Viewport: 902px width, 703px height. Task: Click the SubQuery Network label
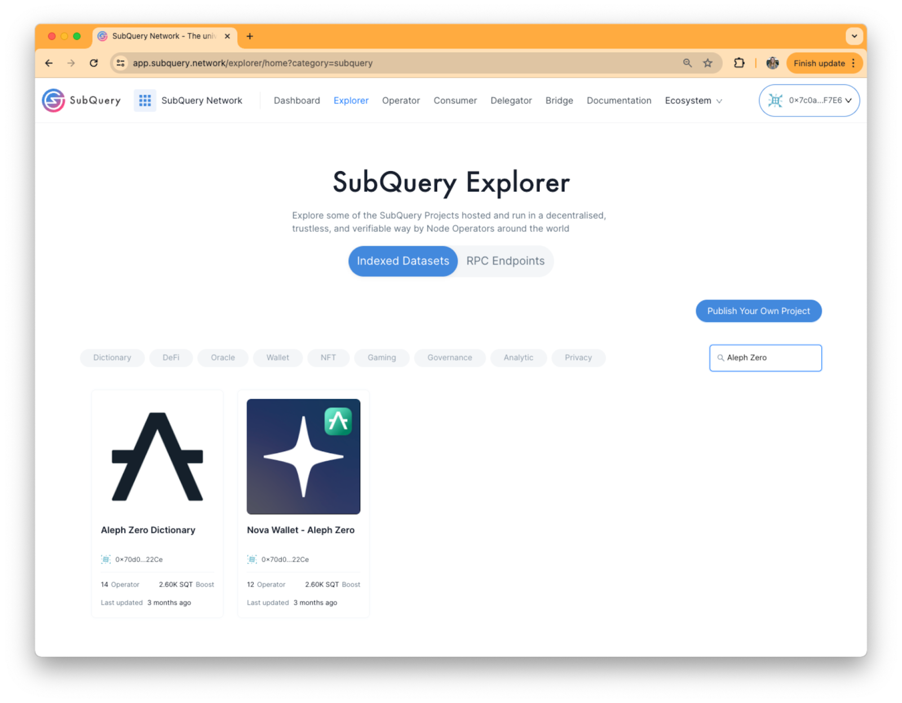[x=202, y=100]
